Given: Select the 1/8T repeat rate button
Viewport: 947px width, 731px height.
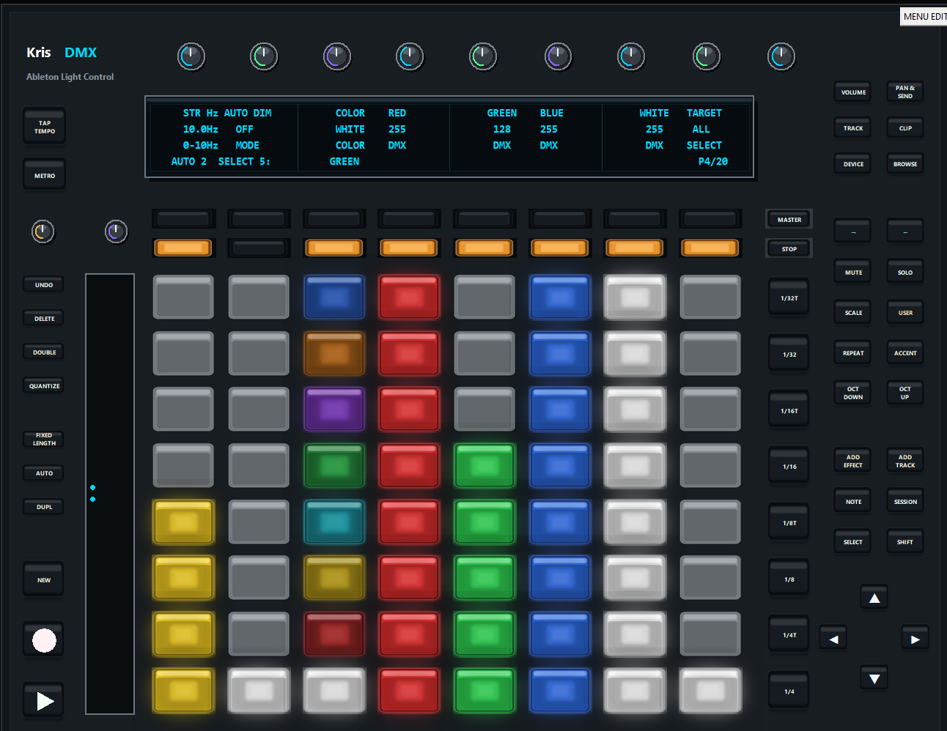Looking at the screenshot, I should click(x=789, y=523).
